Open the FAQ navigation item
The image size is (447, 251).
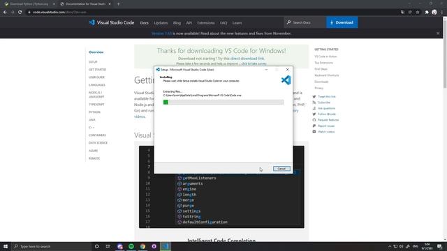click(x=223, y=23)
